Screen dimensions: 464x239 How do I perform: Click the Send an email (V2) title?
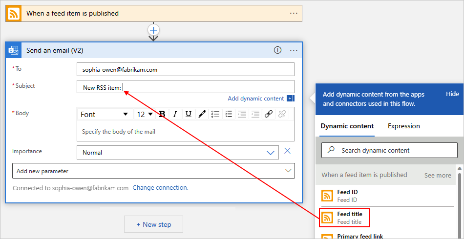tap(55, 51)
